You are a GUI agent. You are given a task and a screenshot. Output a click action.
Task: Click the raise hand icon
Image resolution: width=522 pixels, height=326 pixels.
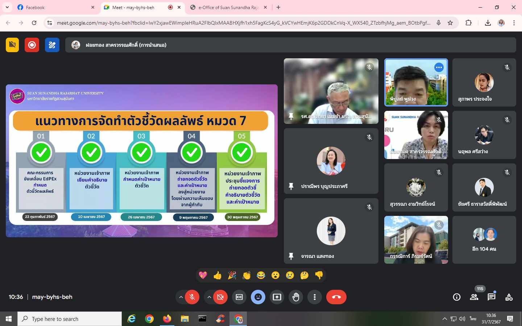click(x=296, y=297)
